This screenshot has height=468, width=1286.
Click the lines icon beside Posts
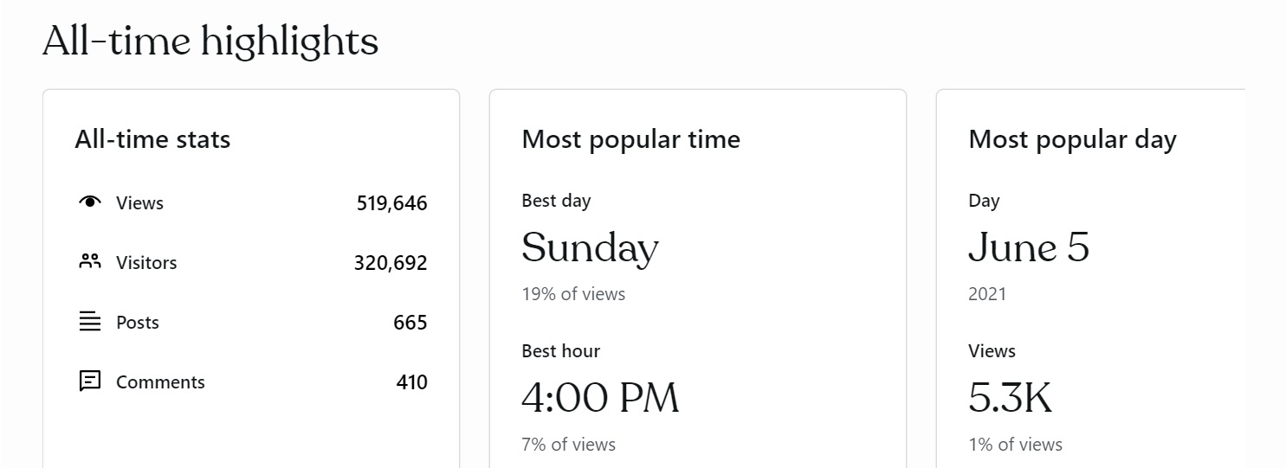click(90, 322)
